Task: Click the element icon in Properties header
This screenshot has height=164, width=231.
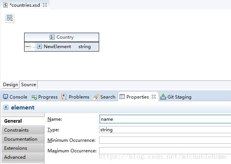Action: [x=6, y=107]
